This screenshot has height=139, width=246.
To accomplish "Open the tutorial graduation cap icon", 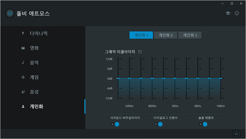I will pos(228,13).
